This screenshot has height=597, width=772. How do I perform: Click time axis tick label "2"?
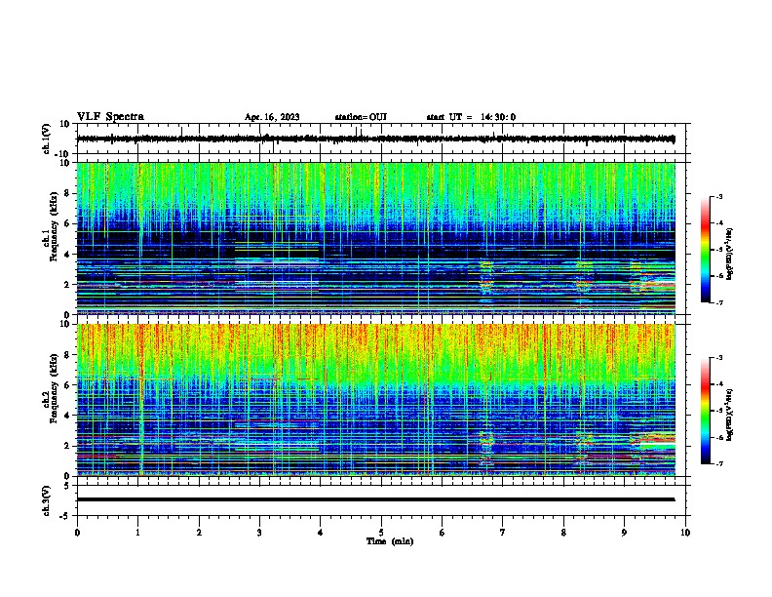click(199, 533)
